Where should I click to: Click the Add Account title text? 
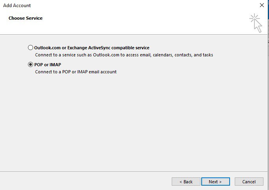[x=17, y=6]
